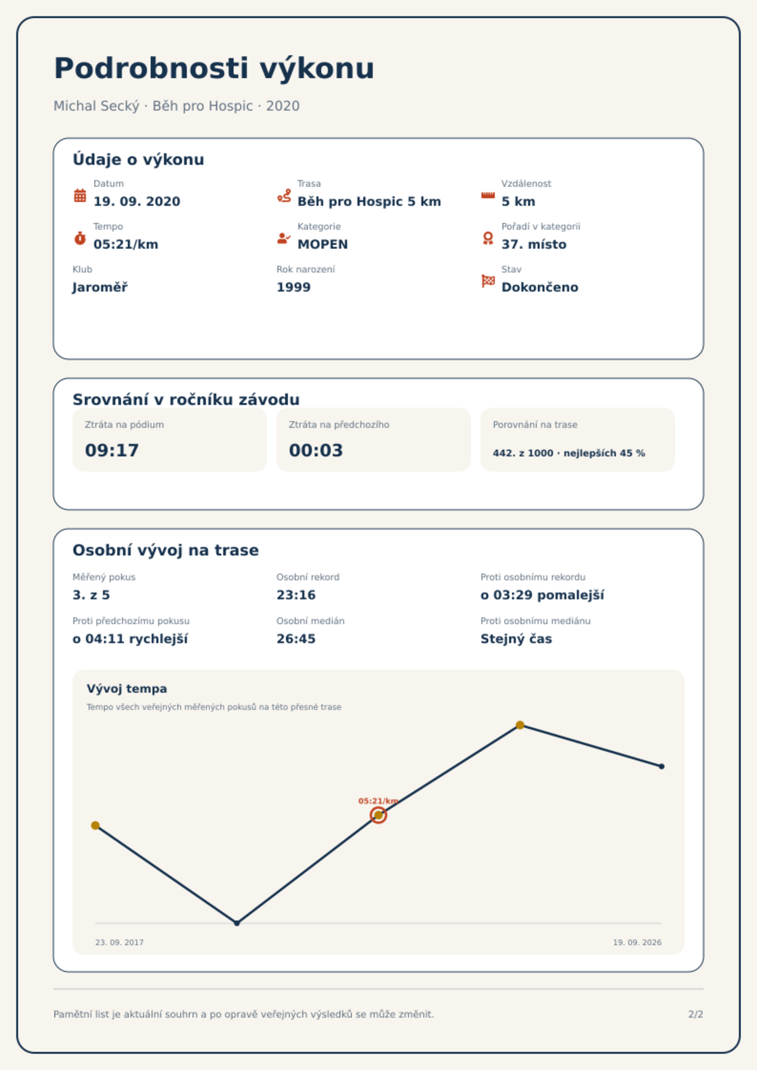Select the first golden point on the pace chart
The height and width of the screenshot is (1070, 757).
[x=95, y=825]
